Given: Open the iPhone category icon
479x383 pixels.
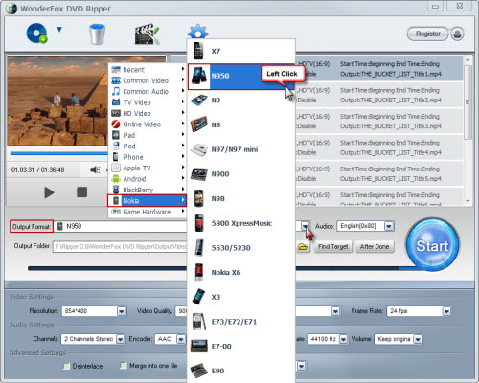Looking at the screenshot, I should coord(116,157).
